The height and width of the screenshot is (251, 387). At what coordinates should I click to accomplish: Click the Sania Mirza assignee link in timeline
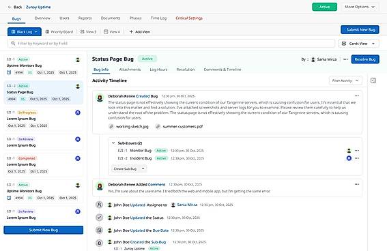pyautogui.click(x=187, y=205)
